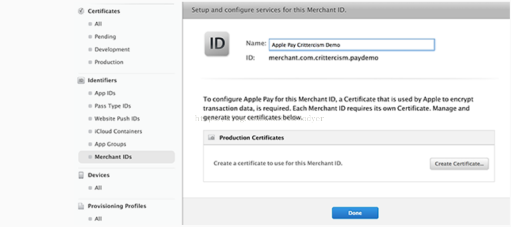Open All under Provisioning Profiles
Screen dimensions: 511x227
[x=98, y=219]
